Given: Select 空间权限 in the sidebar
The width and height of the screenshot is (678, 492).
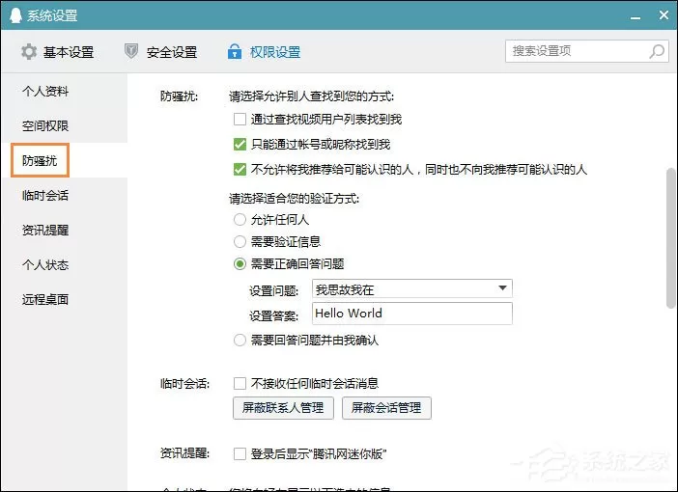Looking at the screenshot, I should [x=64, y=125].
